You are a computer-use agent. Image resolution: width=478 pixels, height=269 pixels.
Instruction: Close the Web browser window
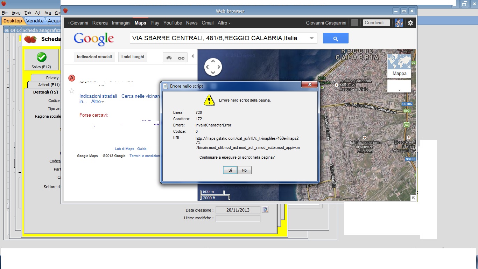click(x=412, y=11)
